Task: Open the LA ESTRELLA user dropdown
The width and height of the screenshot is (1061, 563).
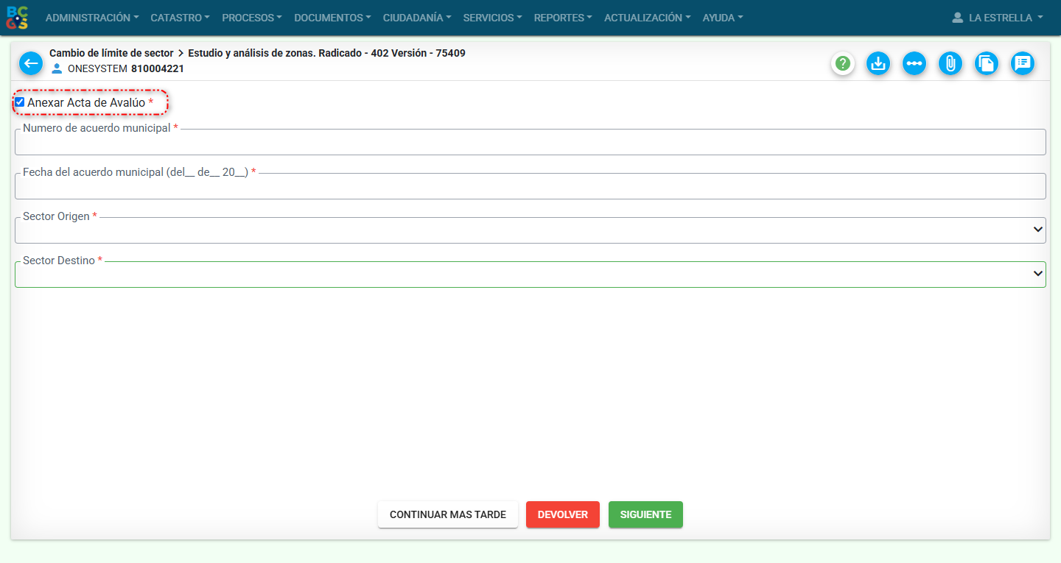Action: pyautogui.click(x=997, y=18)
